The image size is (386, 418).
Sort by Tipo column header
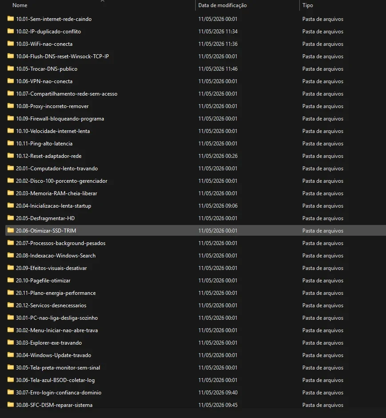point(308,5)
